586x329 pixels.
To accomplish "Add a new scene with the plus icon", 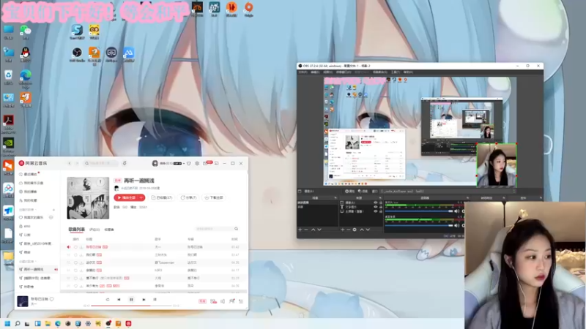I will (x=300, y=230).
